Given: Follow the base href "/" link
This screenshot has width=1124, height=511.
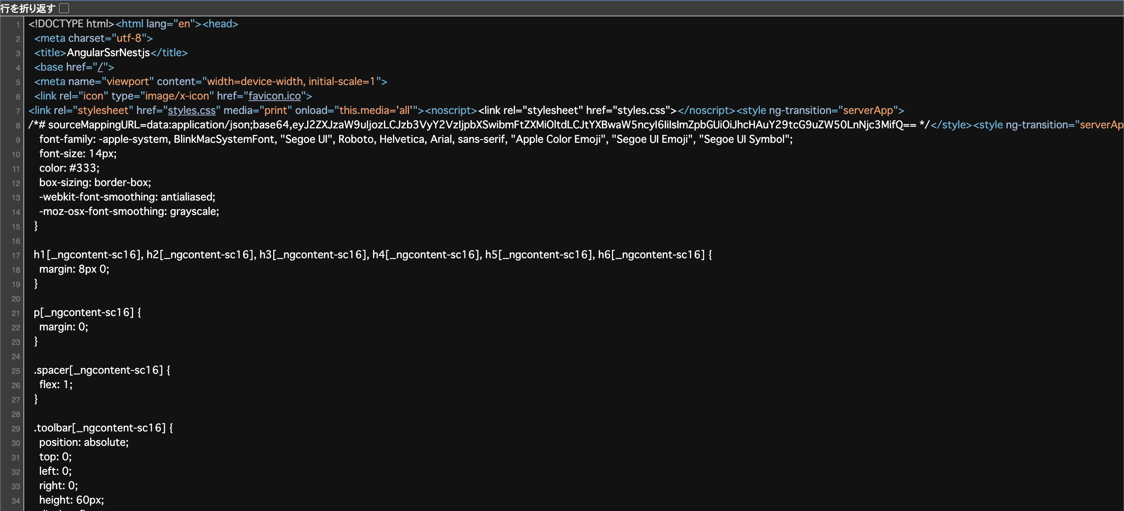Looking at the screenshot, I should point(100,67).
